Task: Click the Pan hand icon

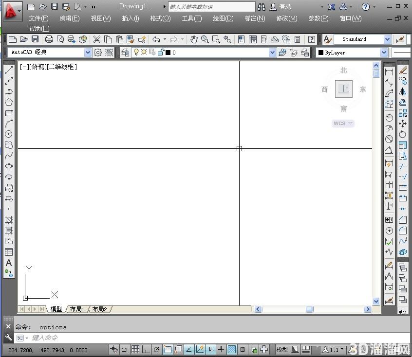Action: pos(194,39)
